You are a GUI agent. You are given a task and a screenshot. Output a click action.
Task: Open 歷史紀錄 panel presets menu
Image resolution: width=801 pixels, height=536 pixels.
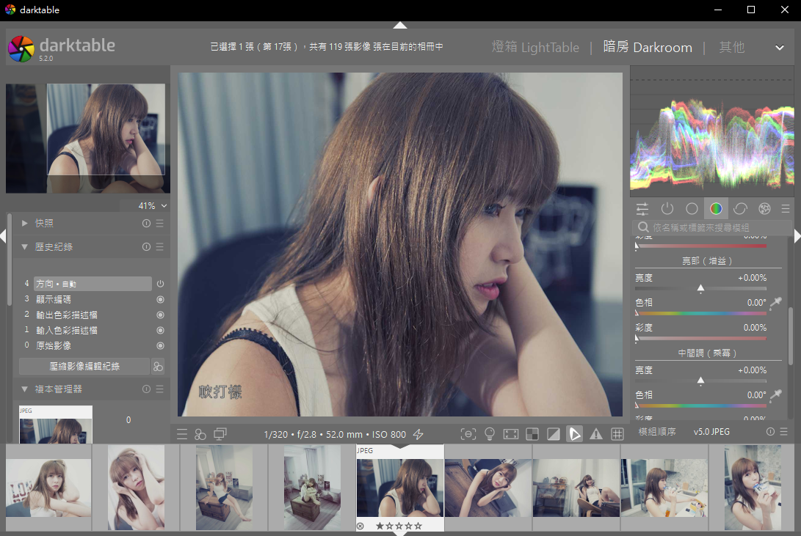pyautogui.click(x=160, y=247)
